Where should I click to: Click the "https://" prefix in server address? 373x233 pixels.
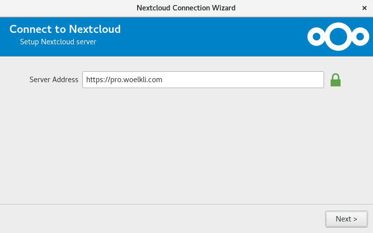98,80
